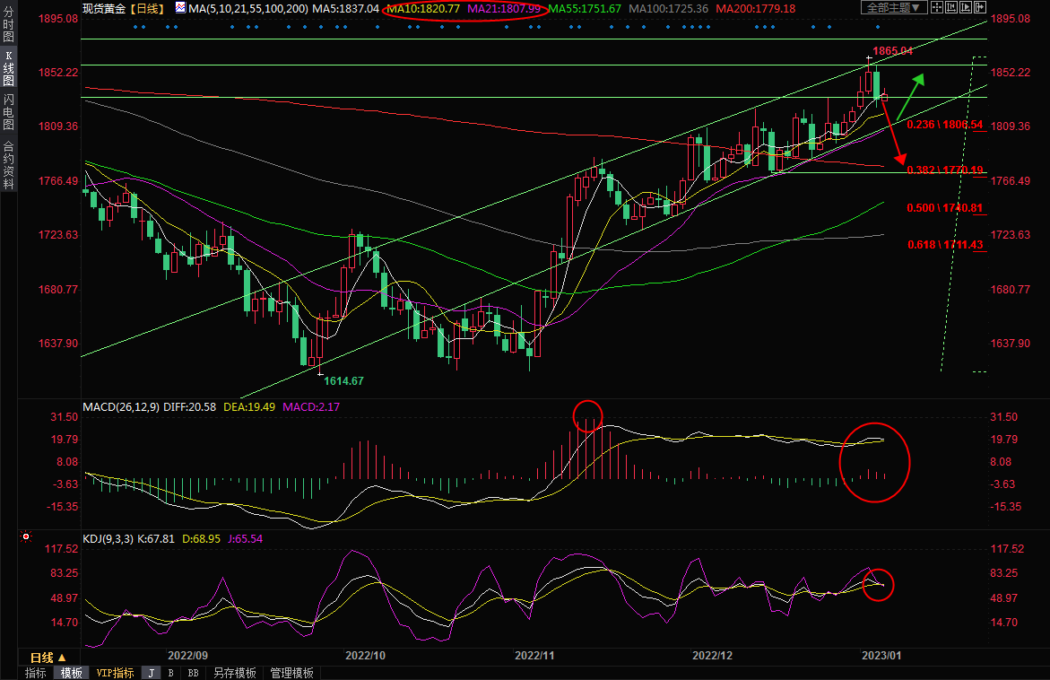Click the MA indicator chart icon
Image resolution: width=1050 pixels, height=680 pixels.
[x=180, y=8]
